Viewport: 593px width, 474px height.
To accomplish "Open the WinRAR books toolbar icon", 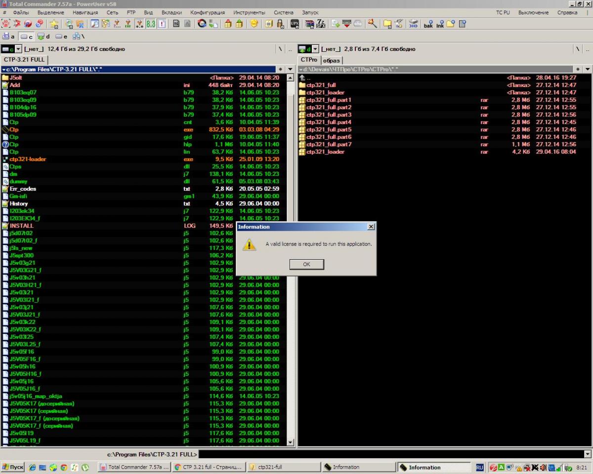I will pos(310,24).
